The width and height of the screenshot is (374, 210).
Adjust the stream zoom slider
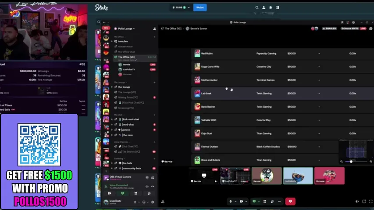pos(351,161)
